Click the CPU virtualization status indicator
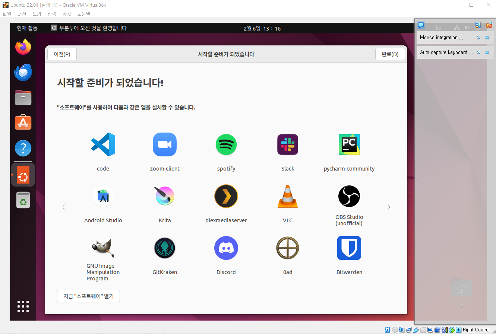 click(x=445, y=330)
